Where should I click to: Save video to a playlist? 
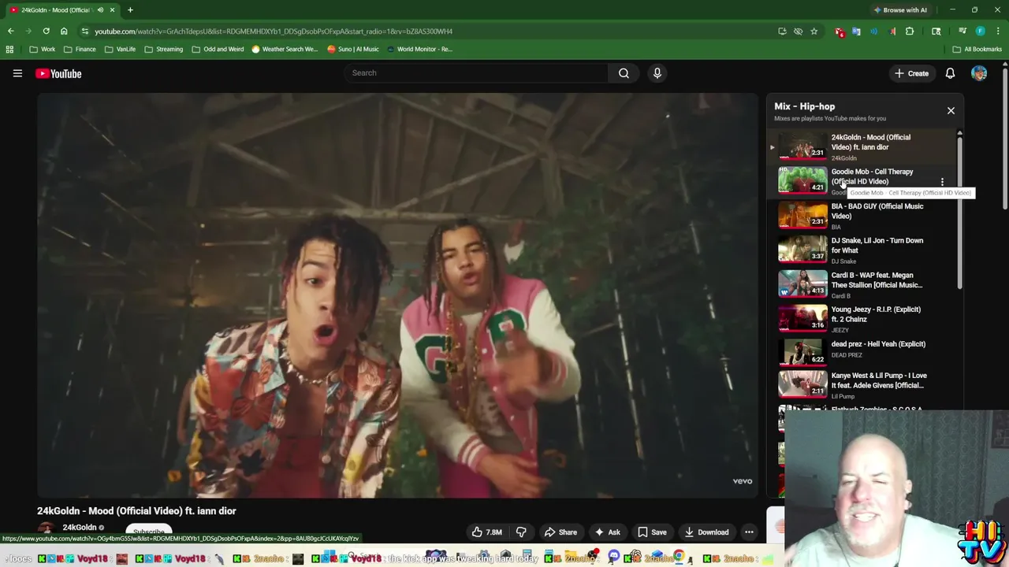(652, 532)
